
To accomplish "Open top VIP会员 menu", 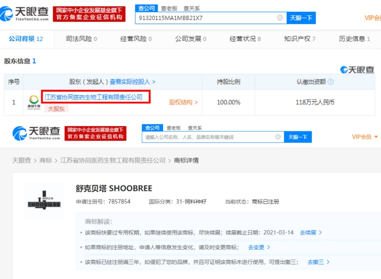I will coord(373,18).
